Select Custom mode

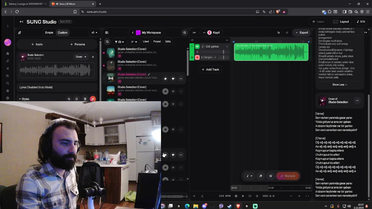pos(62,33)
